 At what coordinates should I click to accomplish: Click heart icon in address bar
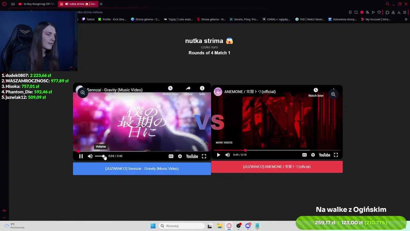click(379, 12)
